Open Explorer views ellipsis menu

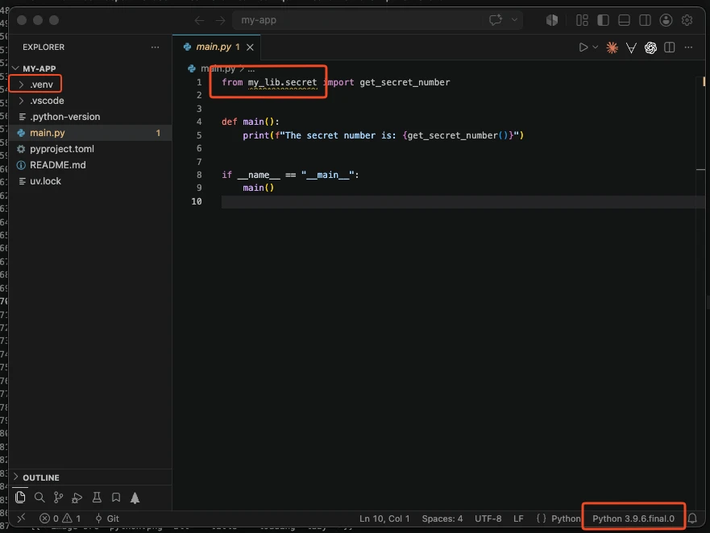click(155, 47)
